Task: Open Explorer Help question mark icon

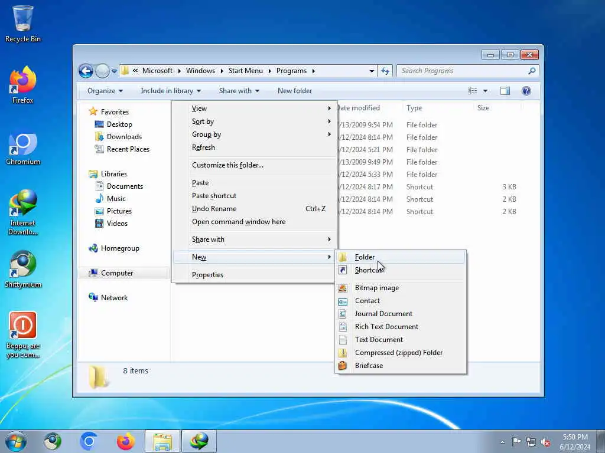Action: pyautogui.click(x=526, y=91)
